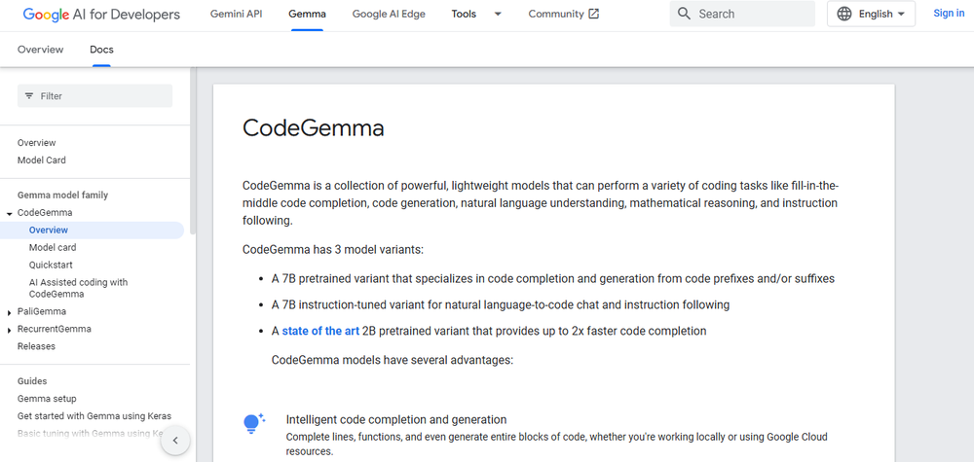
Task: Click the lightbulb icon beside Intelligent code completion
Action: point(253,422)
